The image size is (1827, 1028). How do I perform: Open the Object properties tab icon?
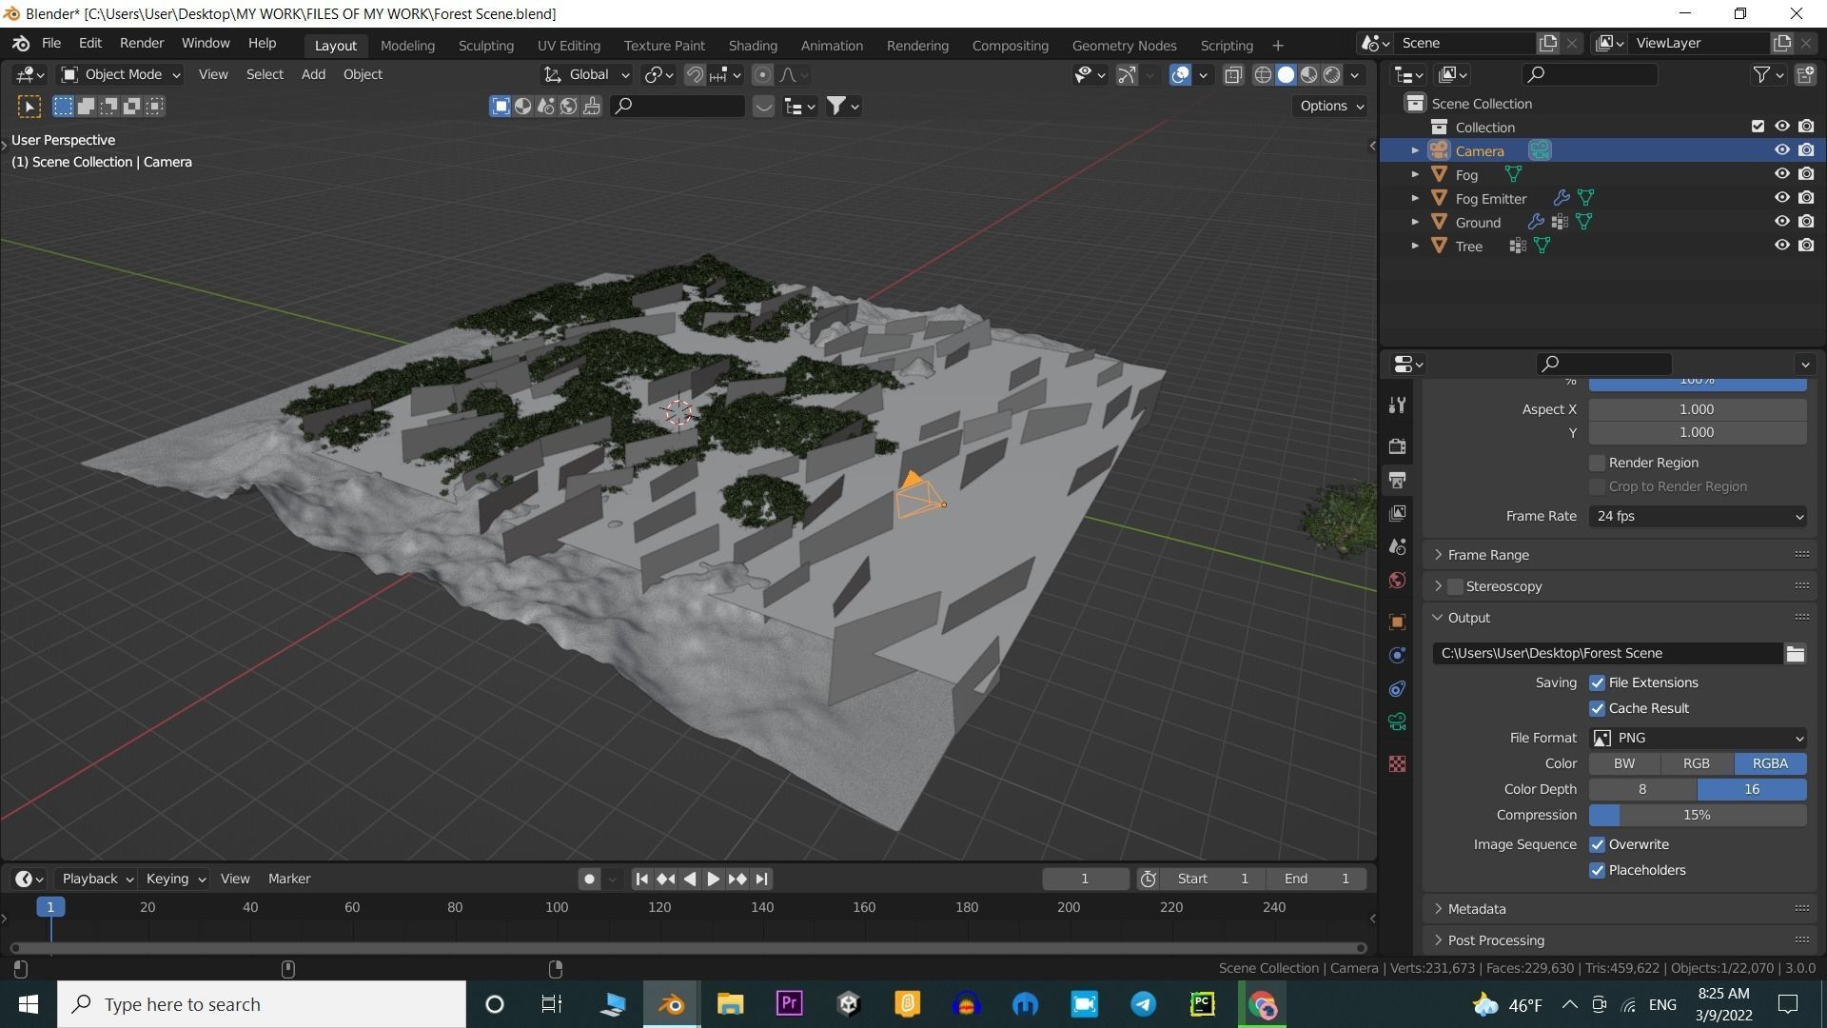pos(1397,622)
